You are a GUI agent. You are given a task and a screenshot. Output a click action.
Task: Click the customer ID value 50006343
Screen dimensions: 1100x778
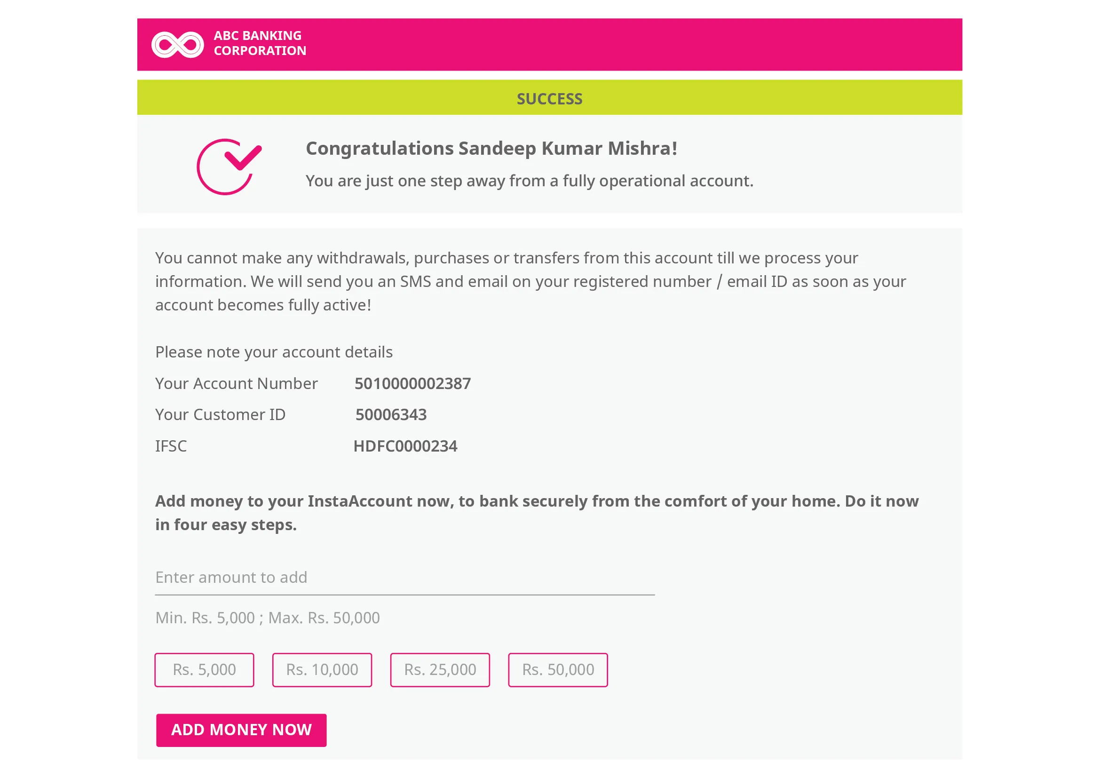(x=391, y=415)
